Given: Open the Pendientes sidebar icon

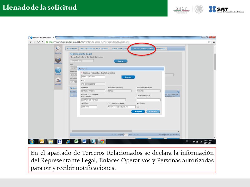Looking at the screenshot, I should click(58, 60).
